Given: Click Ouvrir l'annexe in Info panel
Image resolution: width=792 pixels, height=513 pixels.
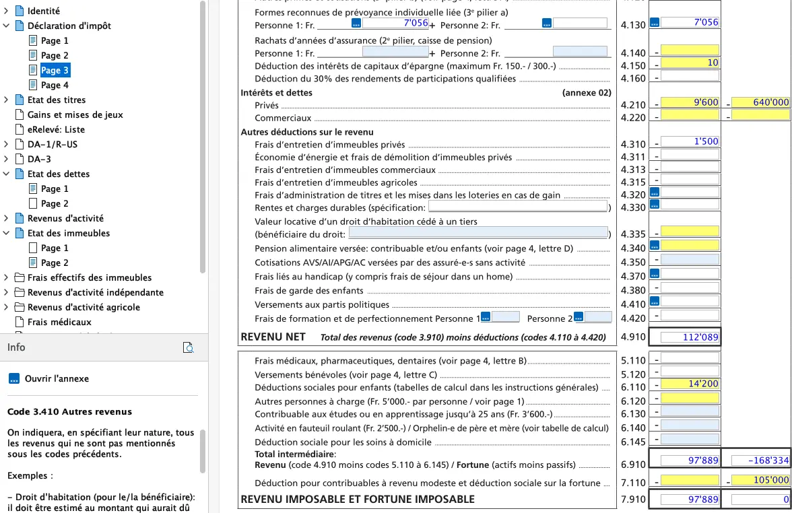Looking at the screenshot, I should coord(57,378).
